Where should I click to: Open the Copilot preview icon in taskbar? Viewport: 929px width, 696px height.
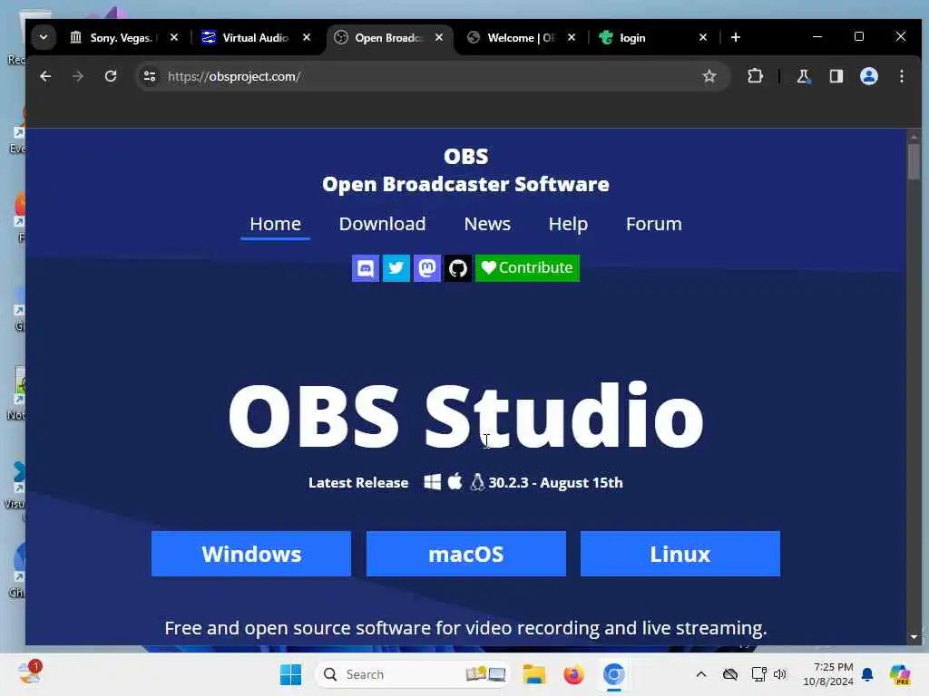tap(900, 674)
